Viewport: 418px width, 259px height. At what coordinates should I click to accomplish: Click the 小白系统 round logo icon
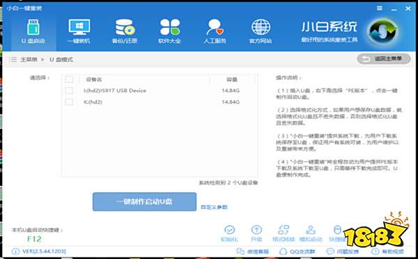(x=382, y=31)
